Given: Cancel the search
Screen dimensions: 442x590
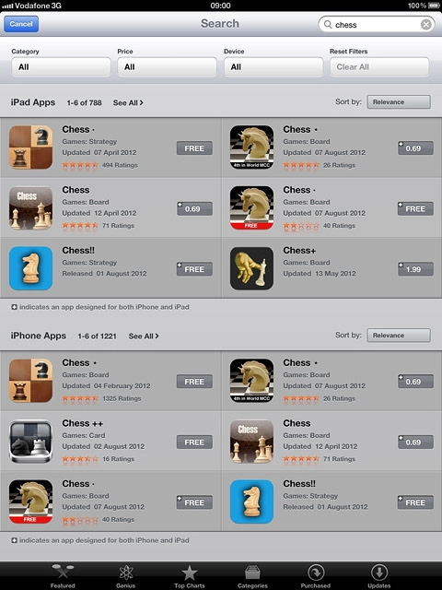Looking at the screenshot, I should point(21,24).
